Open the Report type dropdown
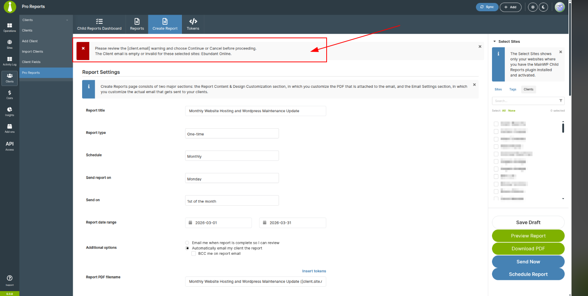This screenshot has width=588, height=296. point(232,134)
